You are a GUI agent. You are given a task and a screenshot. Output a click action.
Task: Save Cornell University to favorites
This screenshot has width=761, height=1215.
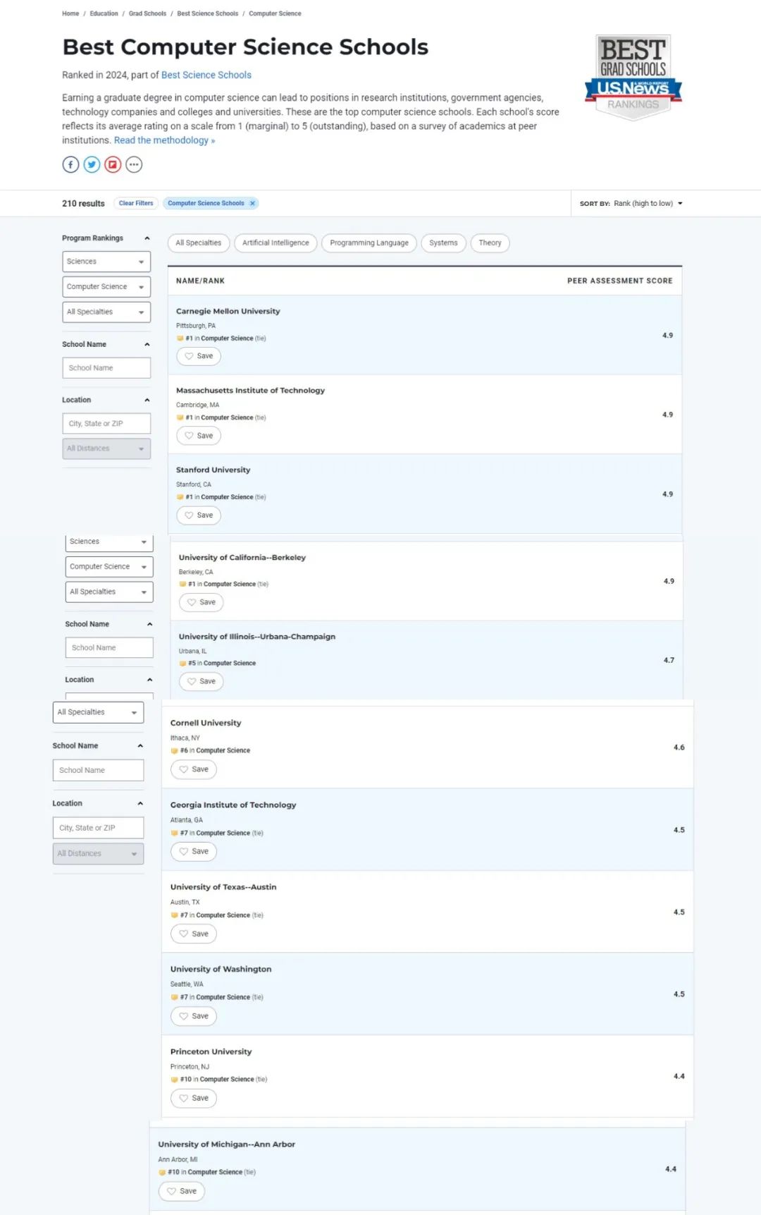coord(194,769)
